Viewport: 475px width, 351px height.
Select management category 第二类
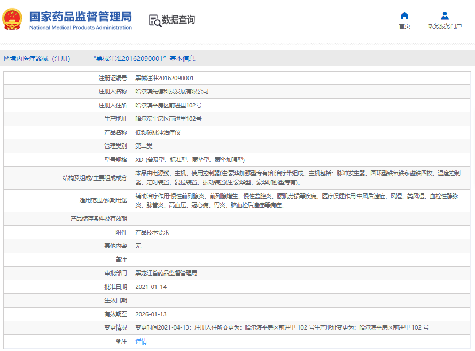(x=144, y=146)
